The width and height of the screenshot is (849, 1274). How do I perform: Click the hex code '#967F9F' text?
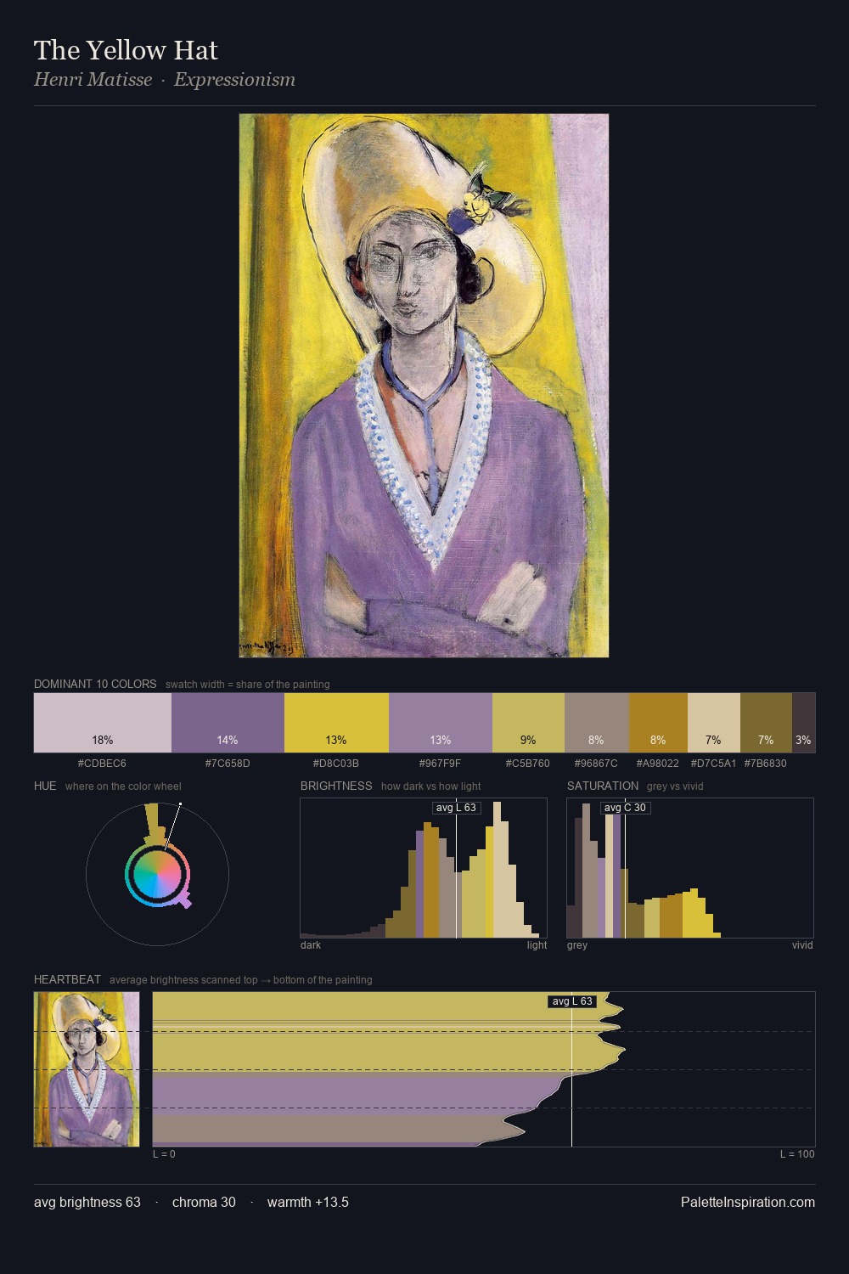(x=440, y=764)
